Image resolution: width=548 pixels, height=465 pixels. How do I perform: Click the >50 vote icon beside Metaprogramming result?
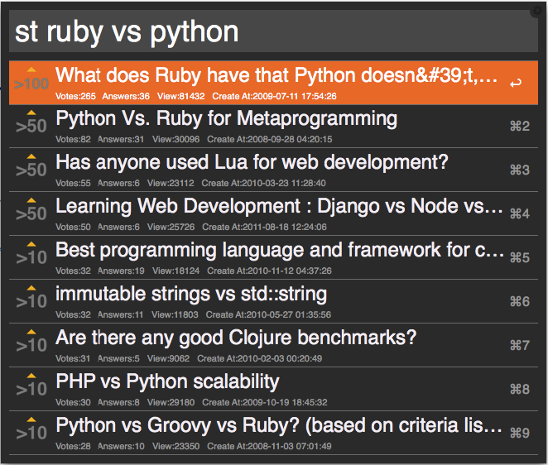coord(31,122)
